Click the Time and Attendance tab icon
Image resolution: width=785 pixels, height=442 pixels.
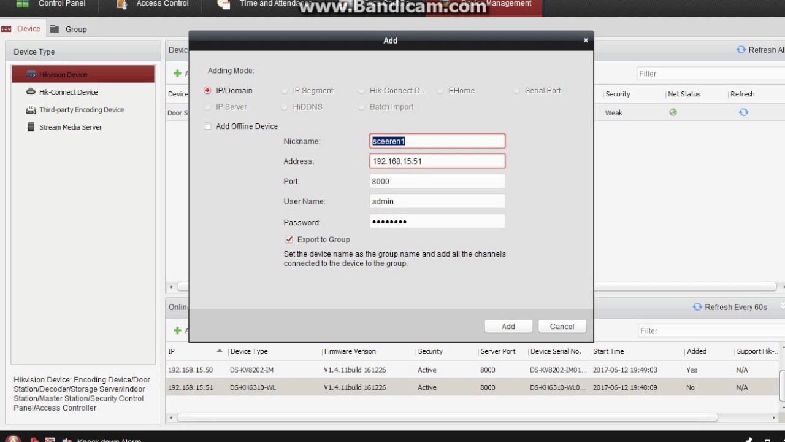pos(224,4)
